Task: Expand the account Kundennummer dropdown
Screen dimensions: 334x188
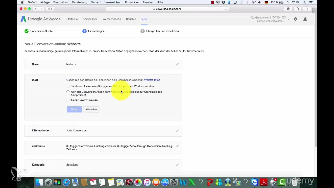Action: (288, 19)
